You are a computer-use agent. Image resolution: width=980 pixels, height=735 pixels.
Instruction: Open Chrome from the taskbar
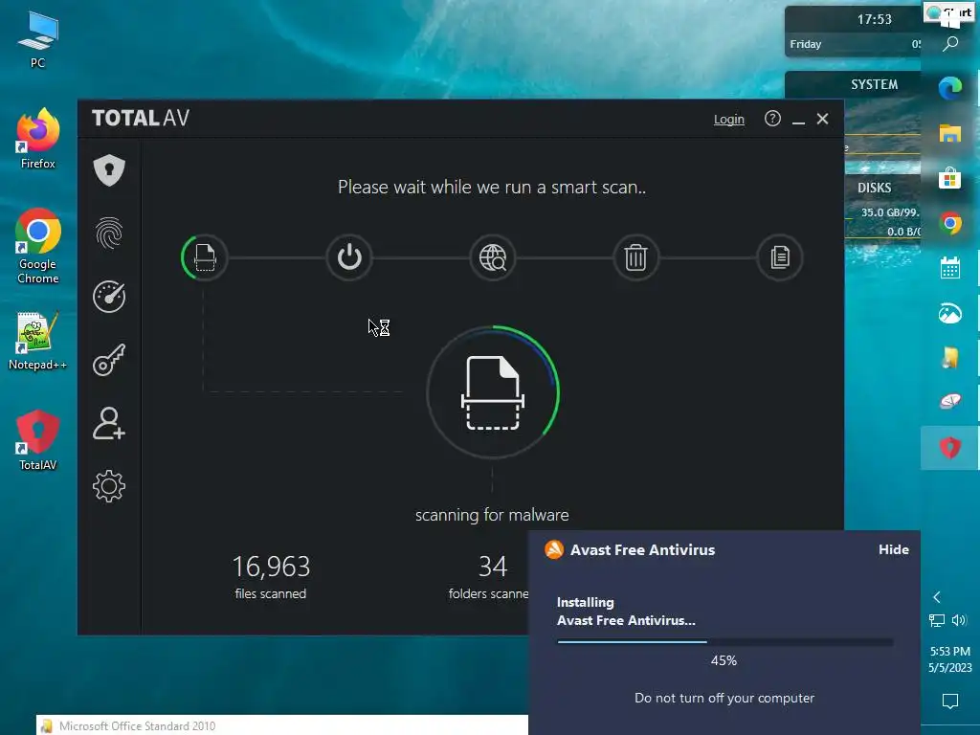click(950, 223)
